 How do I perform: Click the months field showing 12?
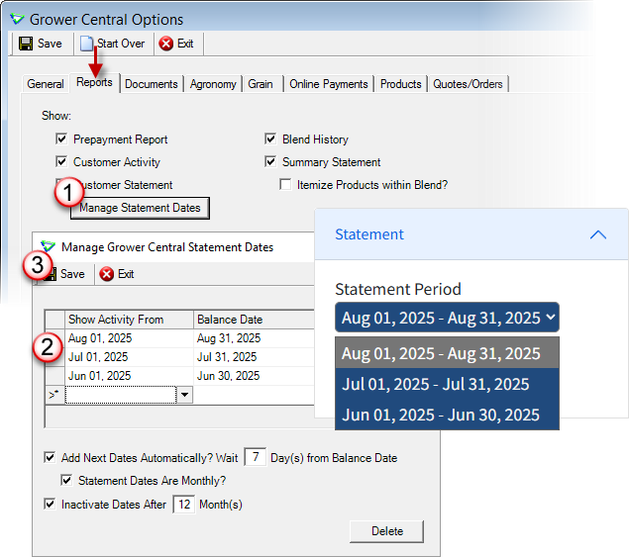click(184, 505)
